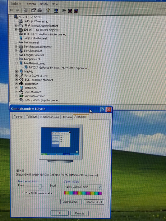Click the Portit (COM ja LPT) icon
This screenshot has width=166, height=221.
pos(21,75)
